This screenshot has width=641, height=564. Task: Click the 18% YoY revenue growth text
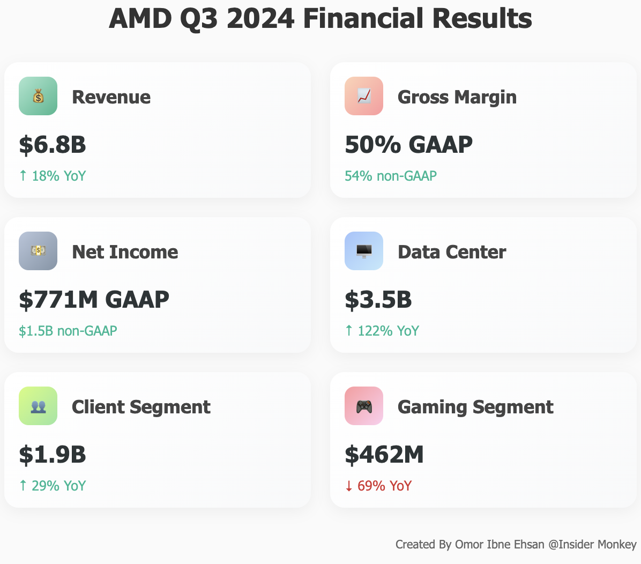pyautogui.click(x=53, y=176)
